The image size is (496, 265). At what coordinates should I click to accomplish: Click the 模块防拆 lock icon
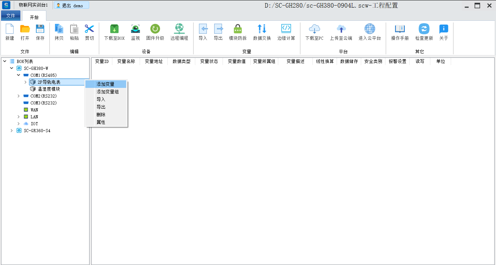click(x=237, y=29)
